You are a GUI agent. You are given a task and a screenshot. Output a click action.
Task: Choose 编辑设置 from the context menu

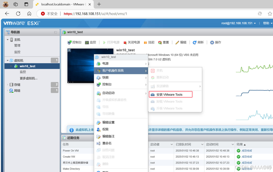pos(121,122)
